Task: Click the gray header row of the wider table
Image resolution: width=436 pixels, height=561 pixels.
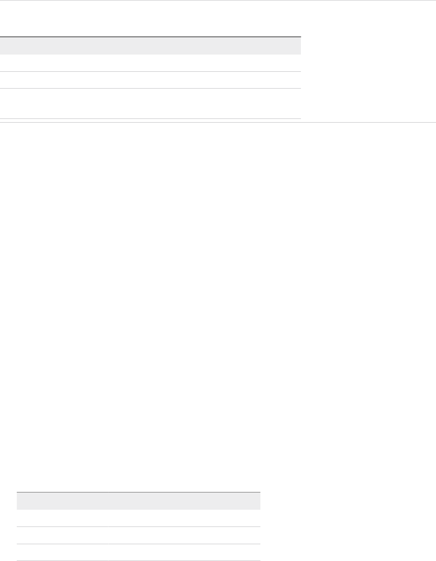Action: tap(150, 46)
